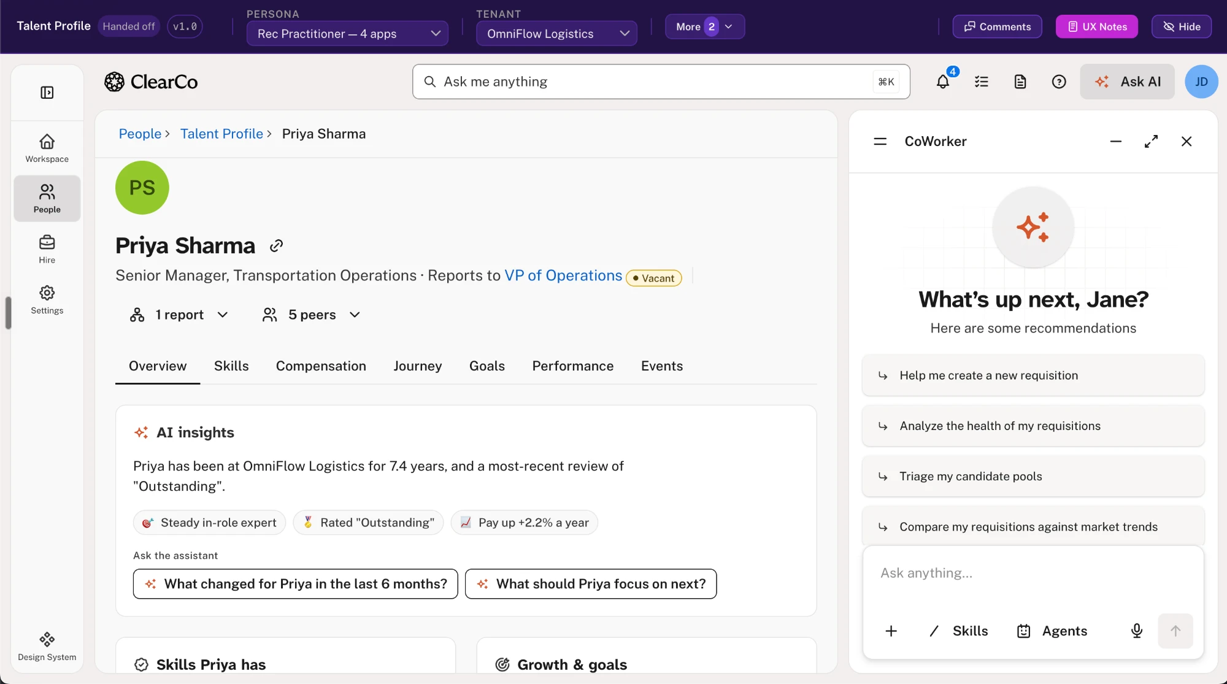Open the CoWorker hamburger menu
The width and height of the screenshot is (1227, 684).
click(x=880, y=142)
